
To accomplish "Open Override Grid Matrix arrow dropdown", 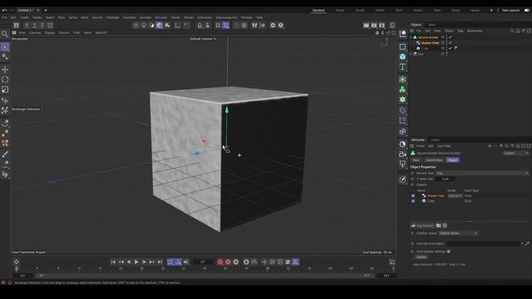I will click(x=522, y=243).
